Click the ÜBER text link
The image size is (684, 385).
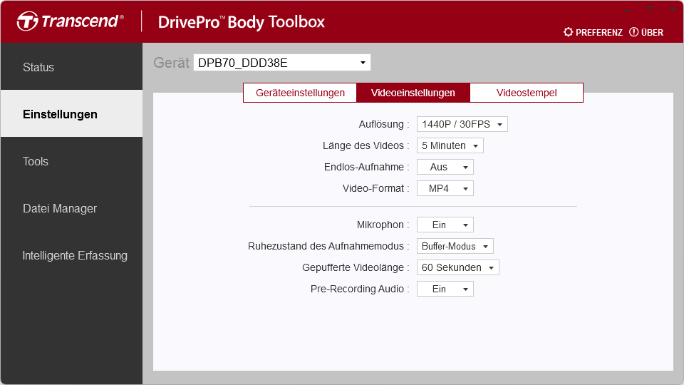(x=652, y=32)
